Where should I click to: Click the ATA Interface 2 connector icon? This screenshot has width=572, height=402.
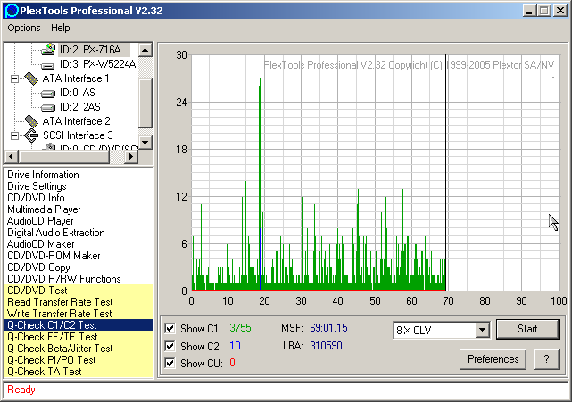click(x=32, y=121)
